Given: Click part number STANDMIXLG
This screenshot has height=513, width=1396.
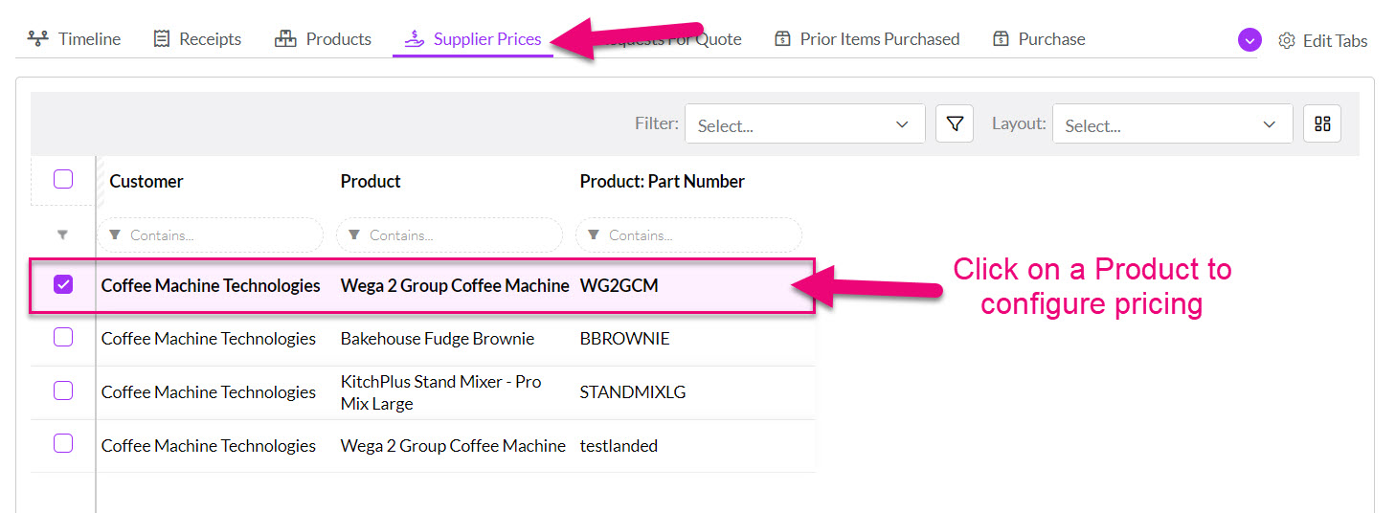Looking at the screenshot, I should [633, 392].
